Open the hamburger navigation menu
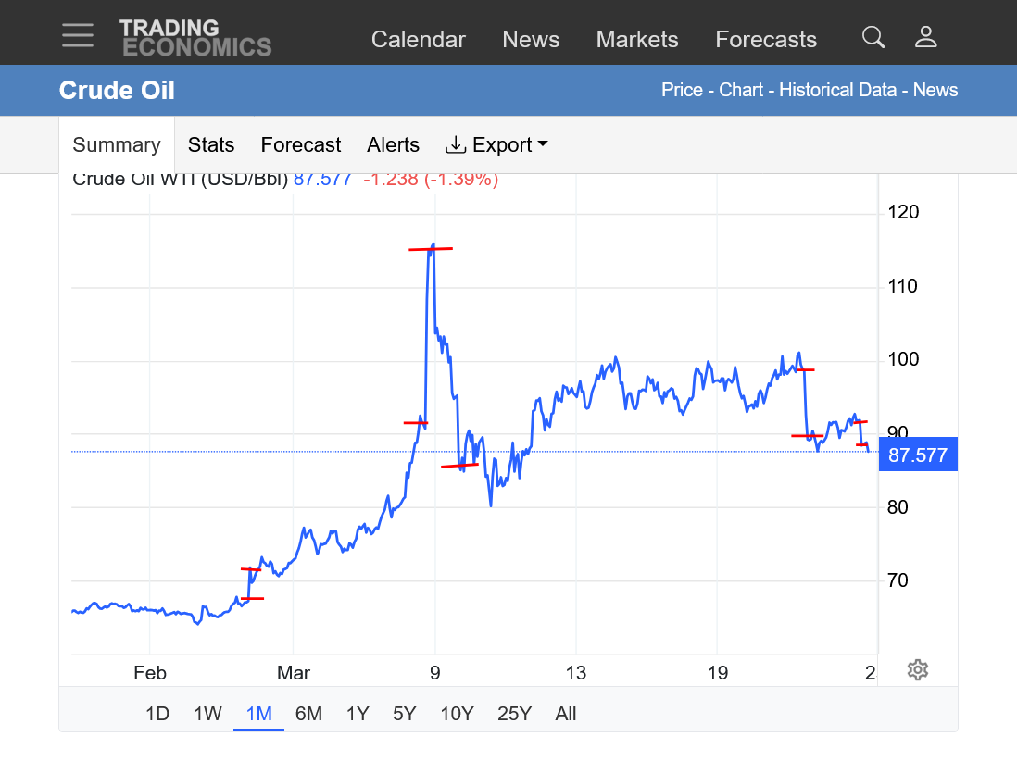Screen dimensions: 1017x773 (78, 36)
